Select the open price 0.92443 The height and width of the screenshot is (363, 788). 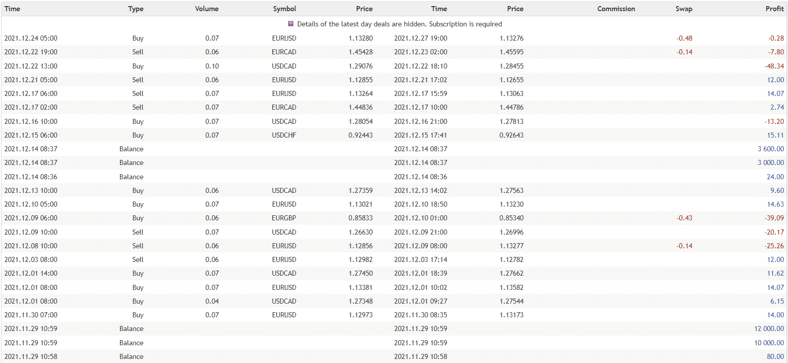361,135
